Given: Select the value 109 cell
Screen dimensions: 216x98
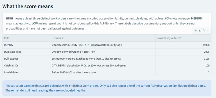Looking at the screenshot, I should (x=183, y=66).
